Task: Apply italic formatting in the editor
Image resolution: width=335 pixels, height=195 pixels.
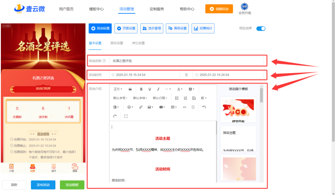Action: [x=158, y=89]
